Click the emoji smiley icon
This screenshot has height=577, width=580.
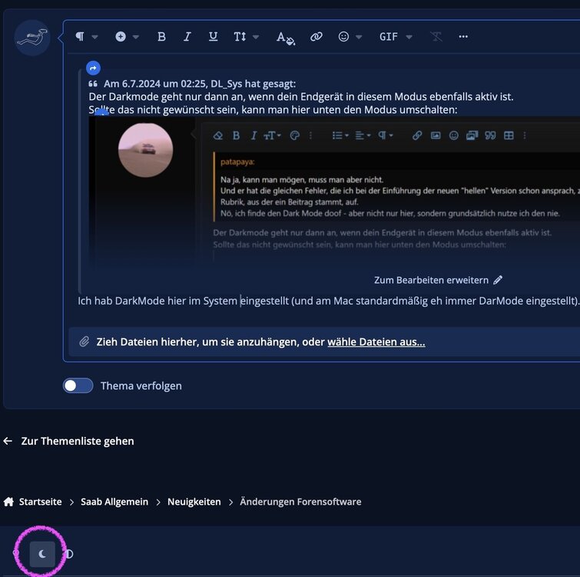point(343,36)
